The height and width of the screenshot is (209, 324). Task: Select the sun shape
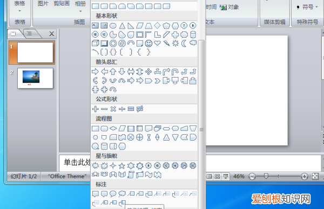pos(175,43)
